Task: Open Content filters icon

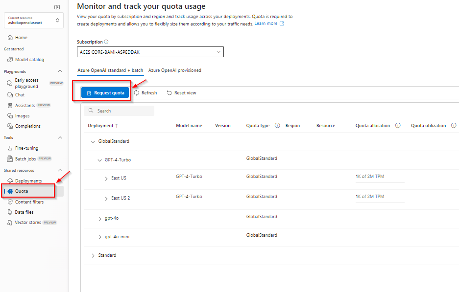Action: (x=10, y=202)
